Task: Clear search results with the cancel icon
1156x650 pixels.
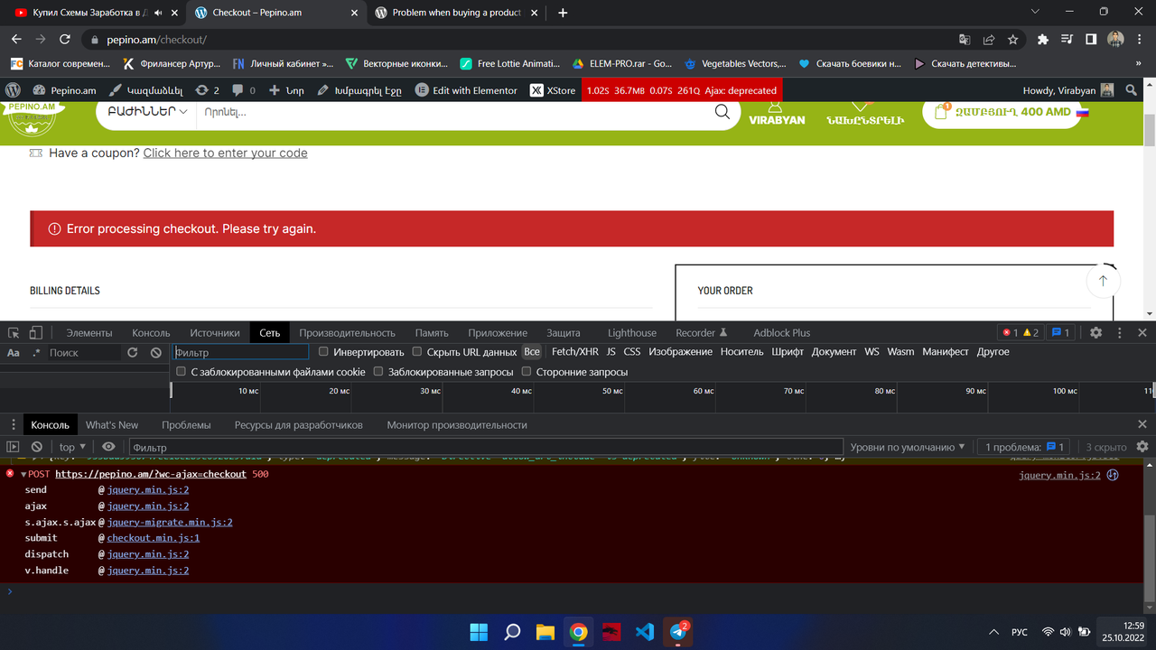Action: (x=156, y=352)
